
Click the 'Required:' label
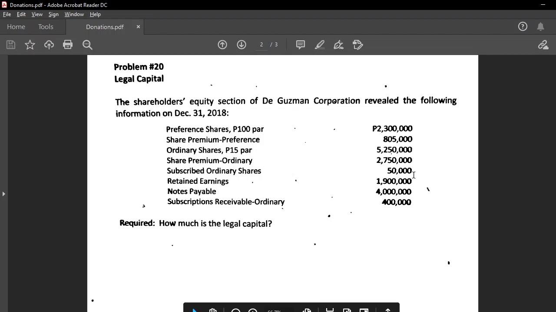pos(137,223)
